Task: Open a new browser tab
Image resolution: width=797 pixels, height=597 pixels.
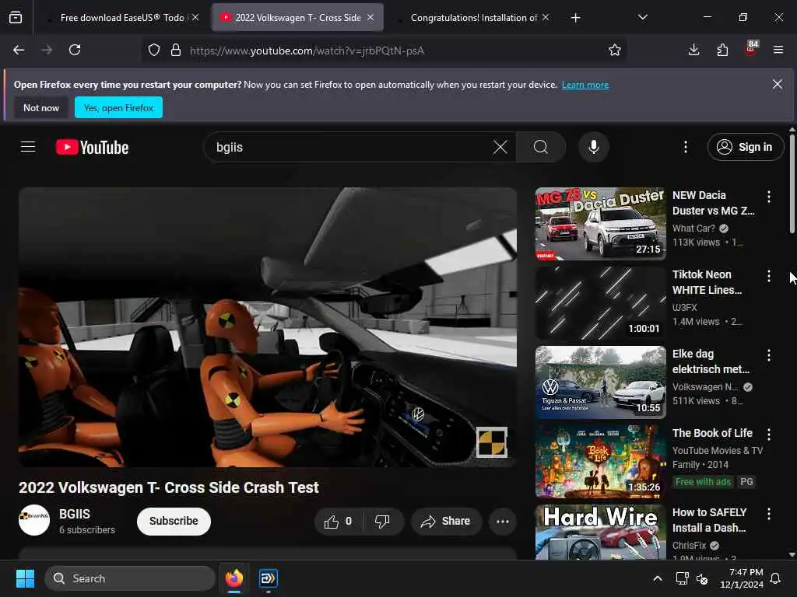Action: tap(575, 18)
